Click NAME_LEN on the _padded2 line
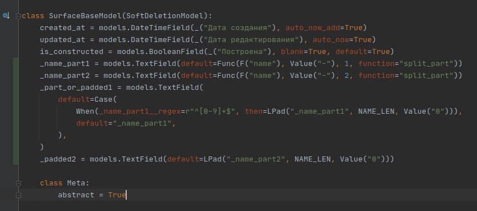The image size is (477, 211). pyautogui.click(x=313, y=159)
